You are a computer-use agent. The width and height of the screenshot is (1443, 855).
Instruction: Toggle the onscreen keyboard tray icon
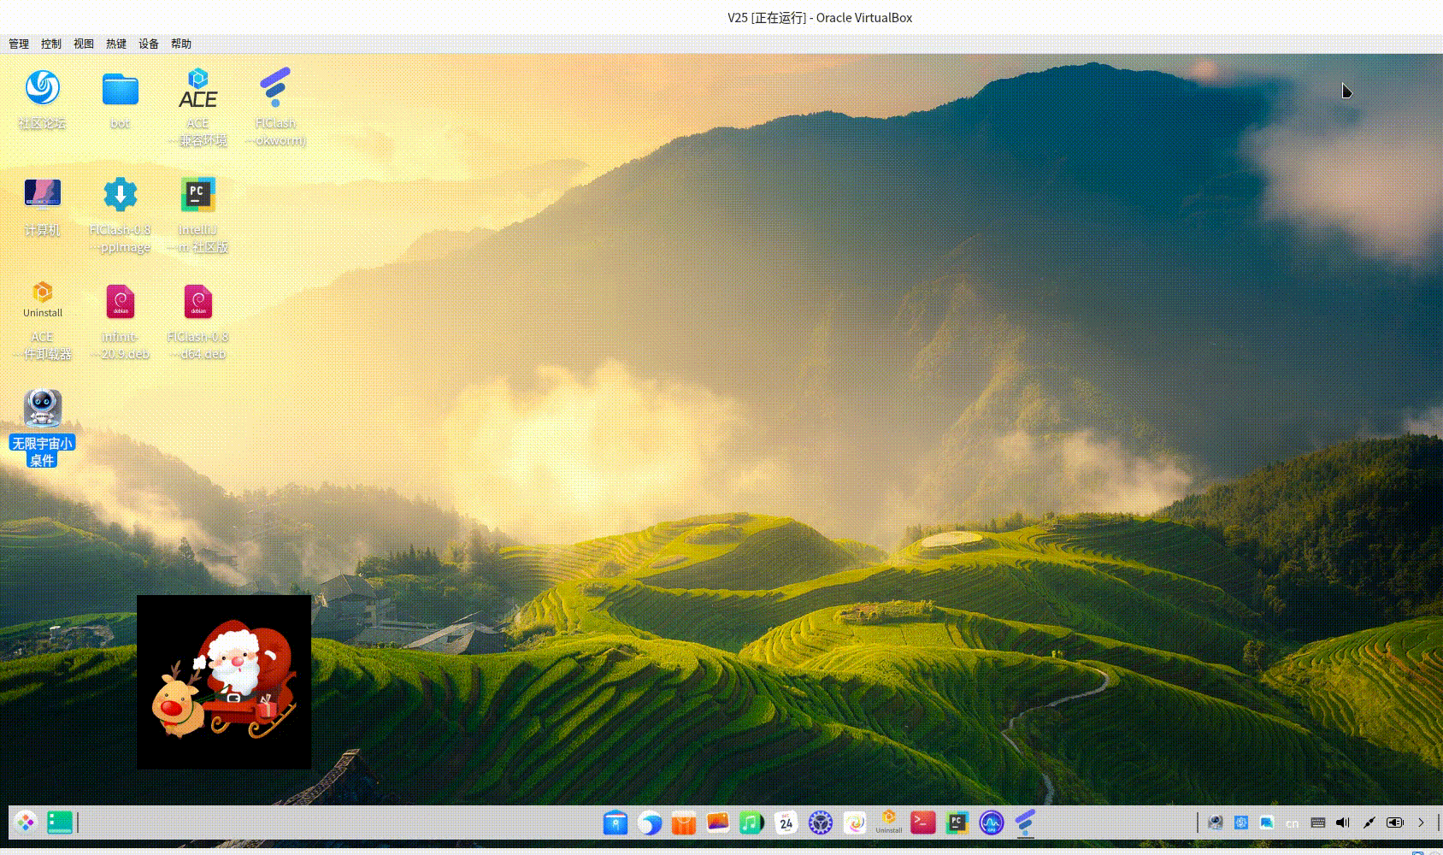click(1318, 823)
